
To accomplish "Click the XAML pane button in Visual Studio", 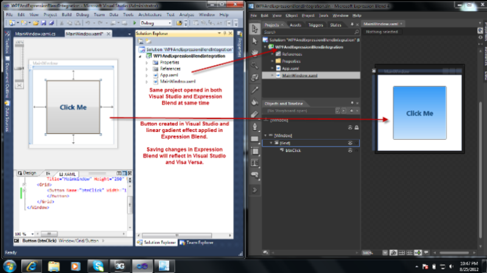I will click(68, 174).
